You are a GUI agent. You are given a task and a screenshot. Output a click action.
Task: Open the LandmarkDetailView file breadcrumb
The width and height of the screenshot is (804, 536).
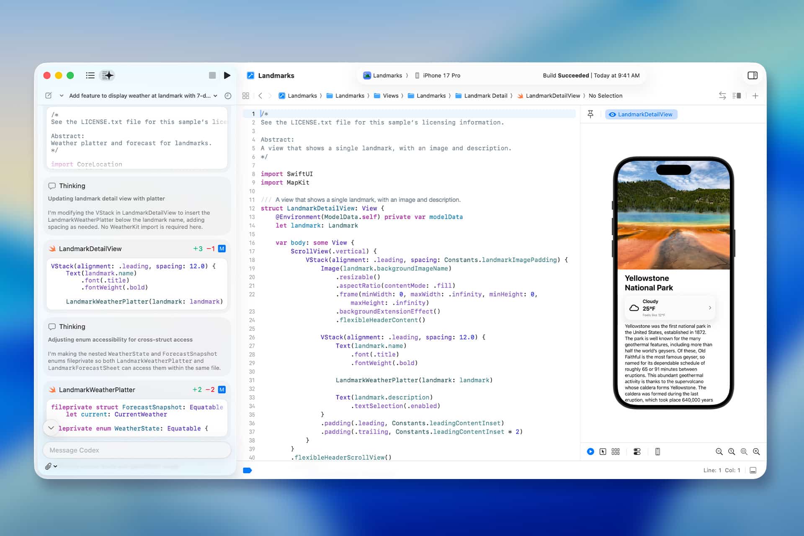tap(549, 95)
